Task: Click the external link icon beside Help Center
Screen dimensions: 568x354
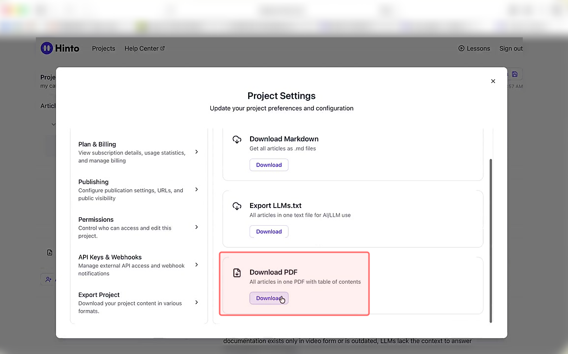Action: tap(163, 48)
